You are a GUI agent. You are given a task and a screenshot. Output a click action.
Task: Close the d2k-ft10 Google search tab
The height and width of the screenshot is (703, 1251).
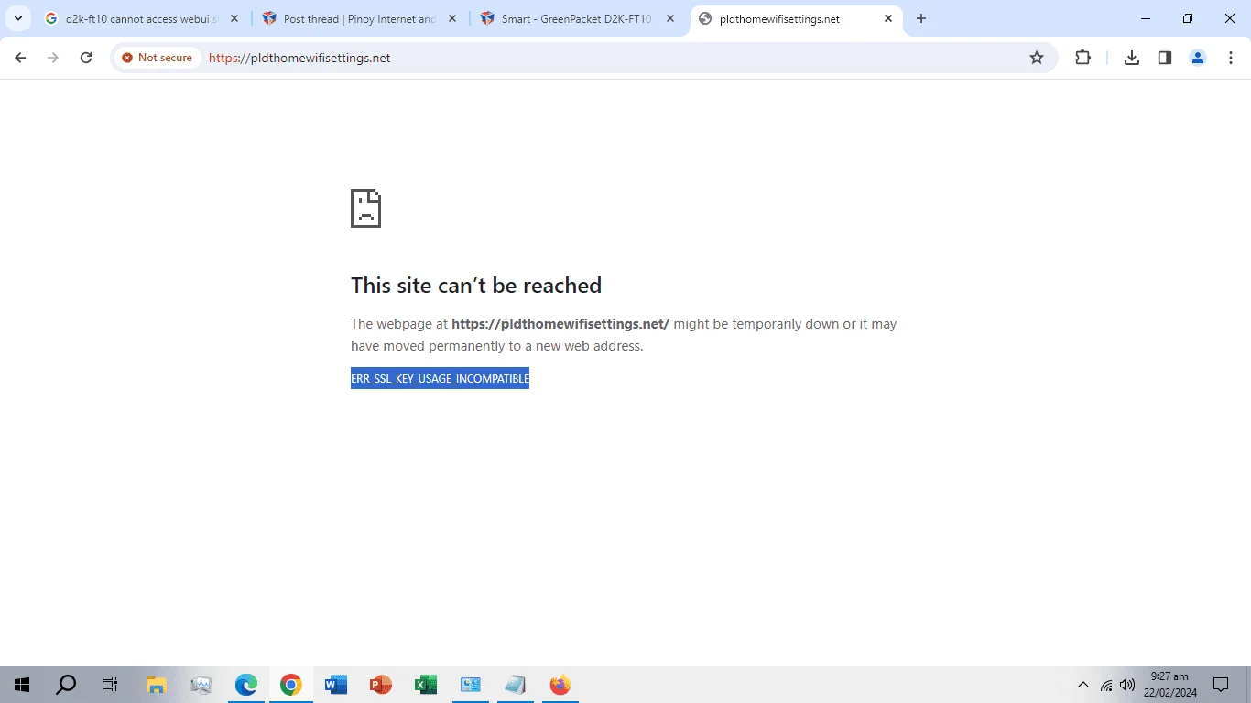point(234,18)
